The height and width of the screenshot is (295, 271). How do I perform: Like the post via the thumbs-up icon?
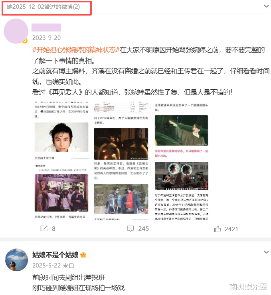pos(218,229)
